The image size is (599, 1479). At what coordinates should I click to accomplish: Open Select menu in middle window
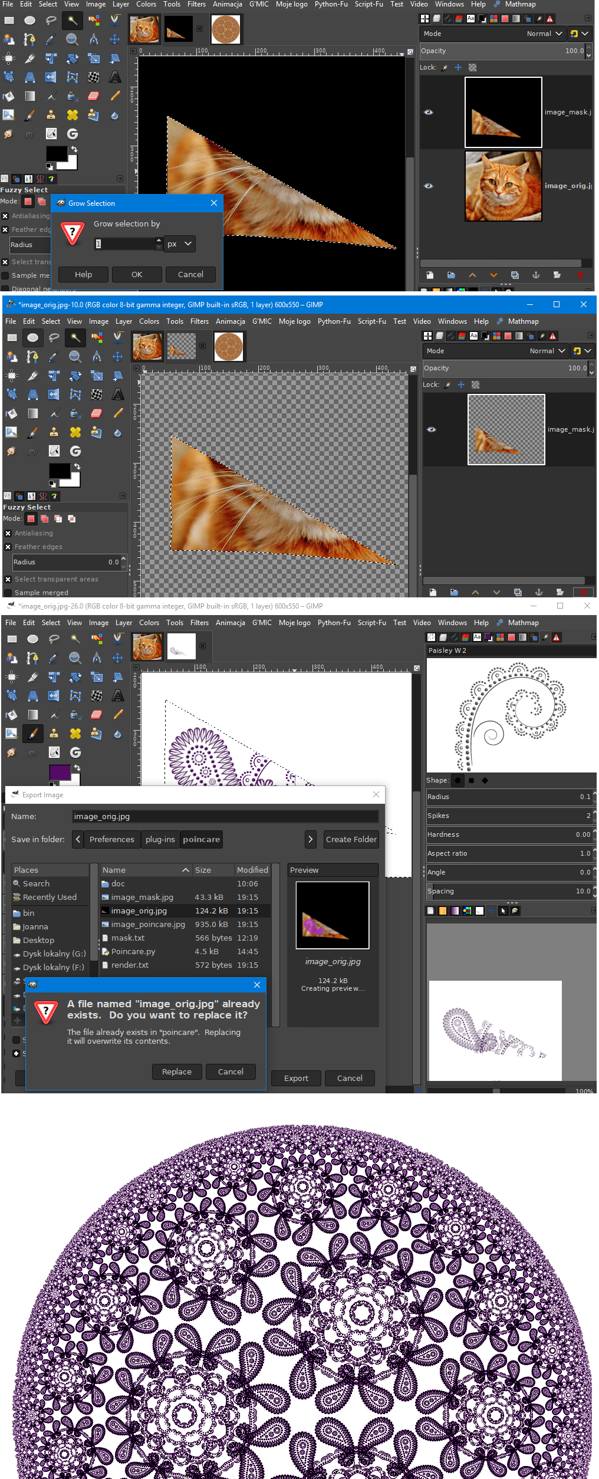(x=51, y=321)
